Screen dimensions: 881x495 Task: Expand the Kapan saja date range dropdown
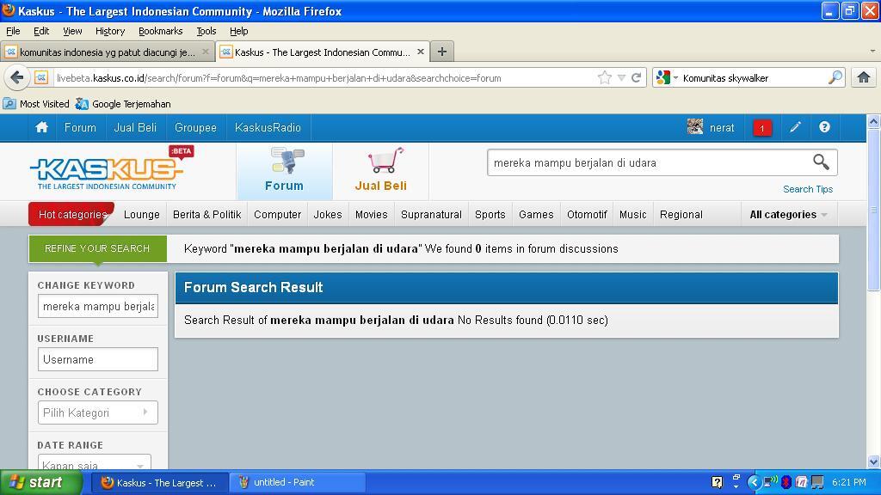tap(95, 464)
